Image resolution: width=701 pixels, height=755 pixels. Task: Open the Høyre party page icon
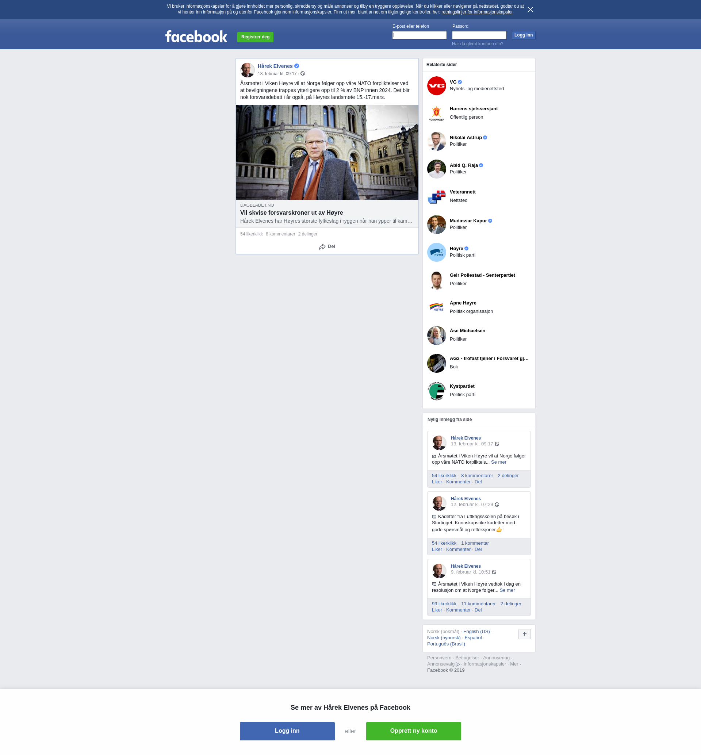[436, 252]
